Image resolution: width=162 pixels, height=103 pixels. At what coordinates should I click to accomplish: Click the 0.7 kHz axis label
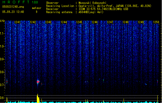tap(2, 85)
